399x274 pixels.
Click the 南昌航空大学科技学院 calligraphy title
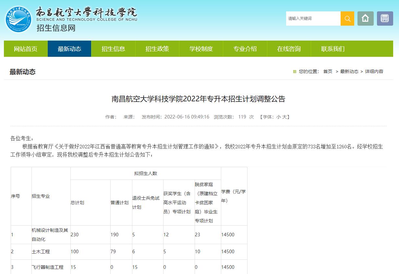pyautogui.click(x=86, y=12)
